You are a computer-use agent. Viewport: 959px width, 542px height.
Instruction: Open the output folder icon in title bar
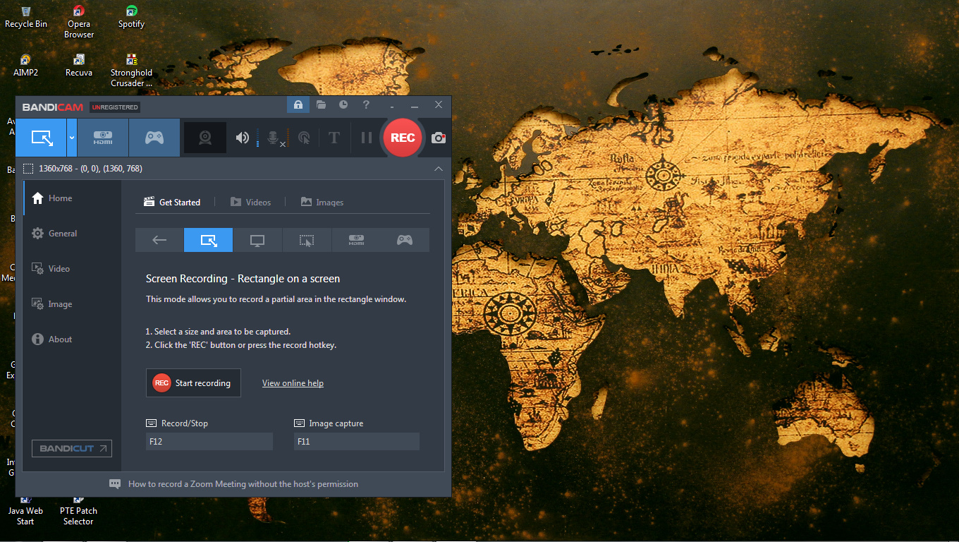click(321, 105)
